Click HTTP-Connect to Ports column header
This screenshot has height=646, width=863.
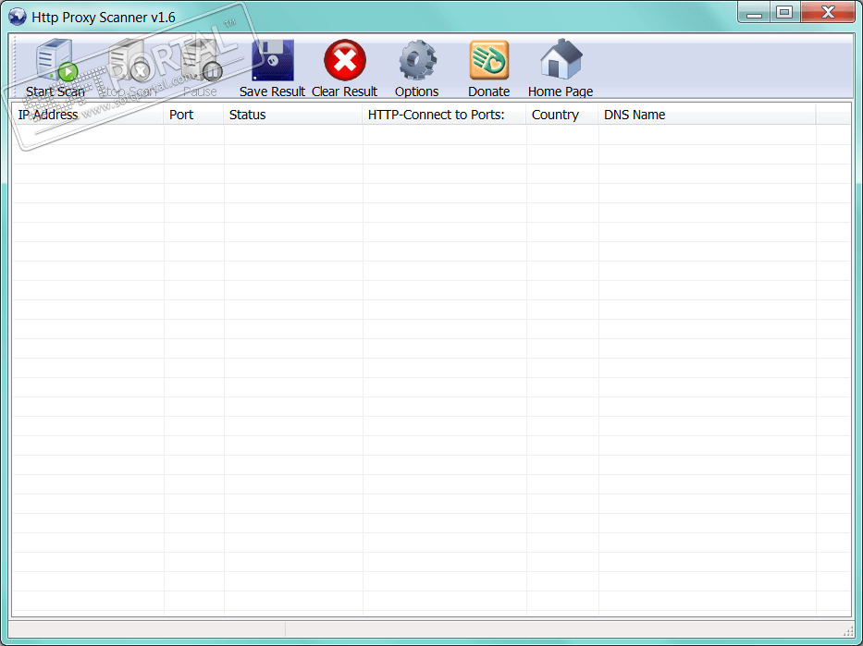pos(444,115)
